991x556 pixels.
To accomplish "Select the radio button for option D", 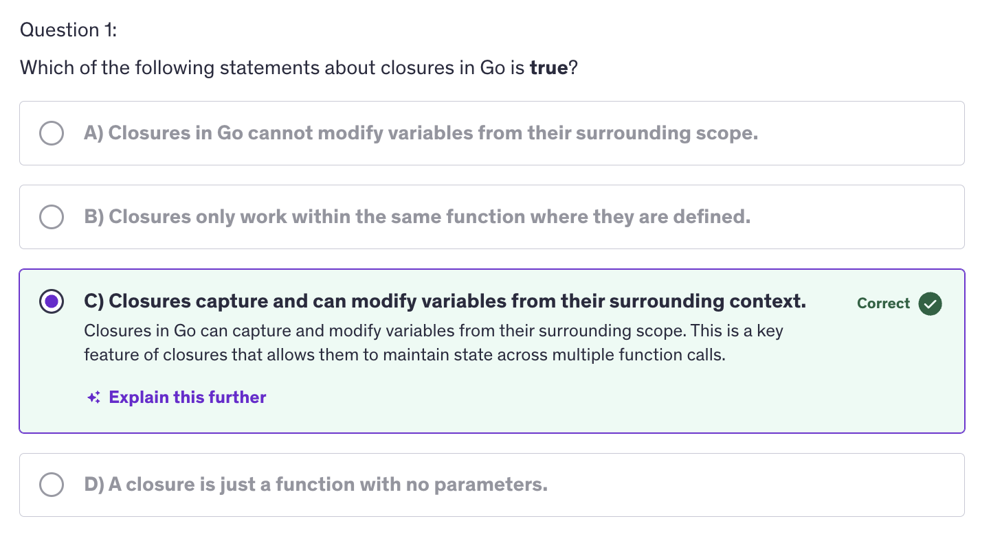I will click(x=52, y=485).
